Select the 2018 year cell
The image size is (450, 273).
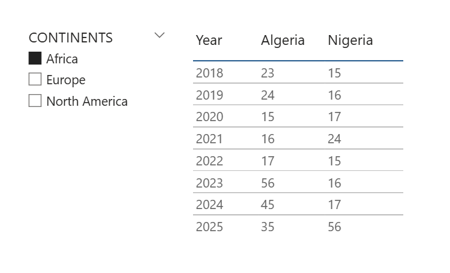(x=210, y=73)
